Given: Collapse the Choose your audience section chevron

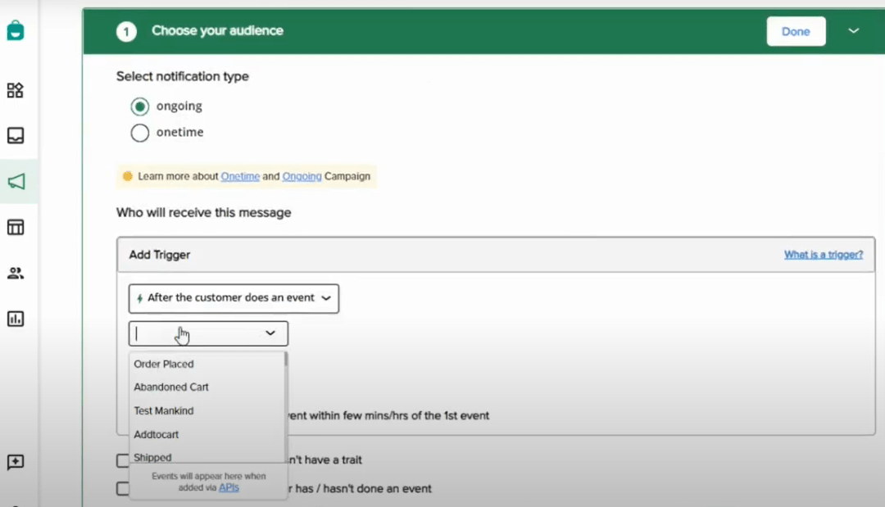Looking at the screenshot, I should pos(854,30).
